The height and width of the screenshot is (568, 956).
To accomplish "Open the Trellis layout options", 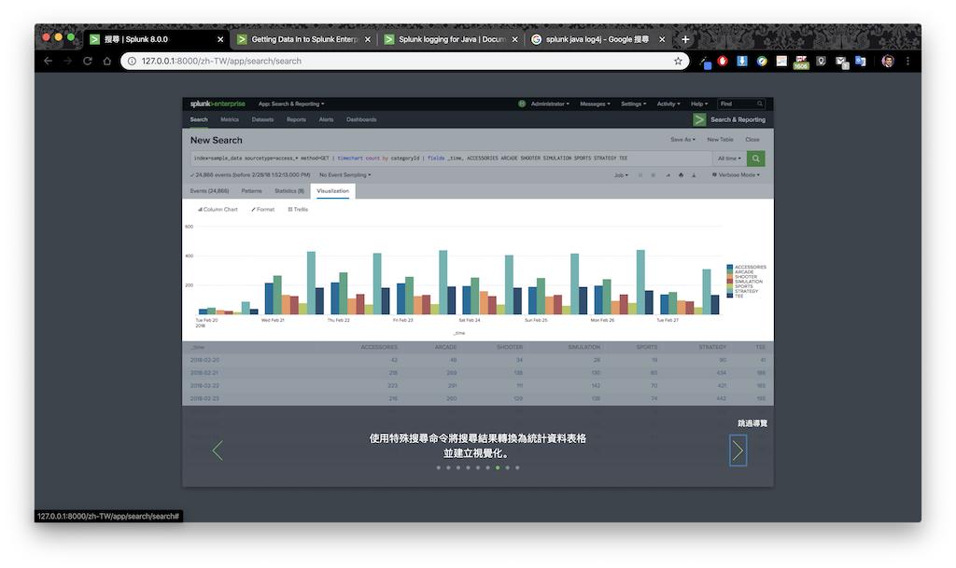I will pyautogui.click(x=298, y=210).
